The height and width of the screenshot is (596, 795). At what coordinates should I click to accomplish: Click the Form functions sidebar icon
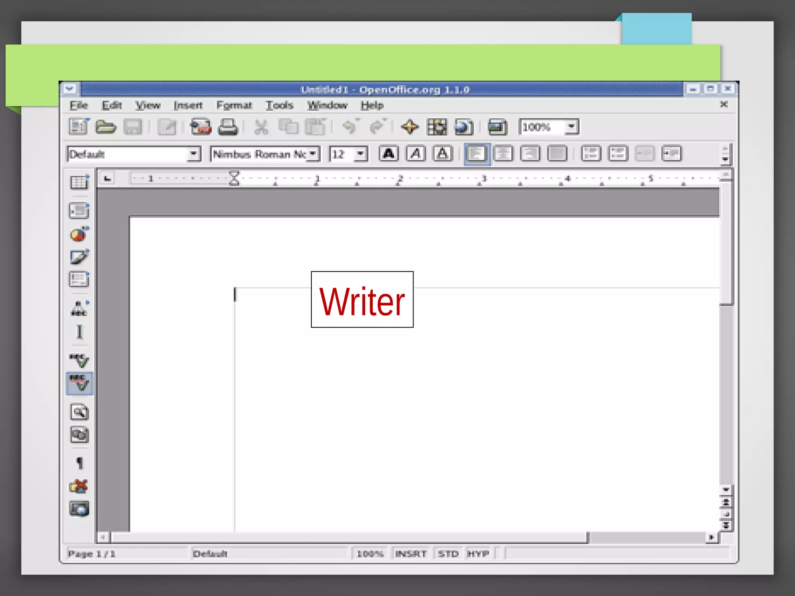tap(79, 279)
